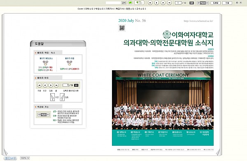This screenshot has width=247, height=161.
Task: Select the two-page layout view icon
Action: pyautogui.click(x=6, y=158)
